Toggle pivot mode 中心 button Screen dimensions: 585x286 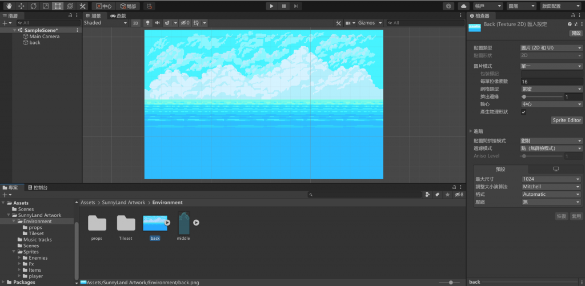click(104, 6)
